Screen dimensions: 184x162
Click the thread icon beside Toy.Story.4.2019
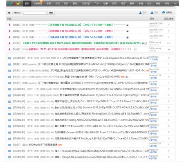[x=9, y=139]
